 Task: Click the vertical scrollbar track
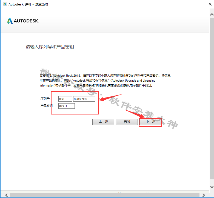[x=212, y=101]
